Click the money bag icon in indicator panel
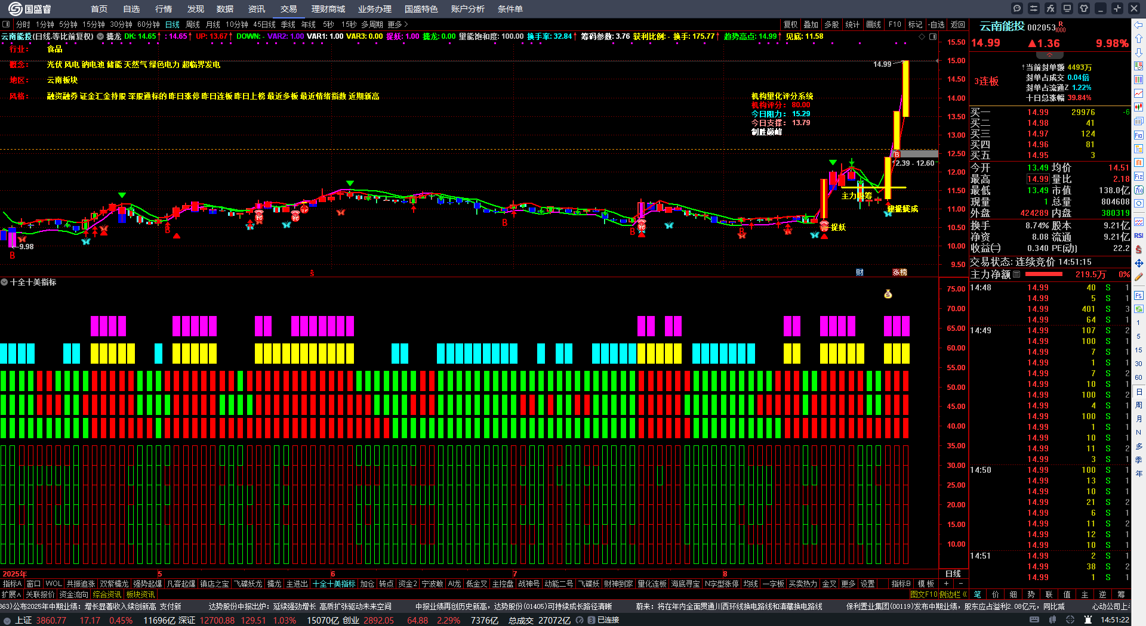The height and width of the screenshot is (626, 1146). point(888,294)
